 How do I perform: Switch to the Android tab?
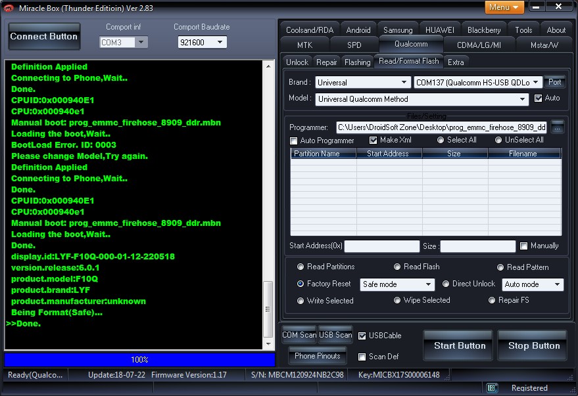[x=358, y=30]
